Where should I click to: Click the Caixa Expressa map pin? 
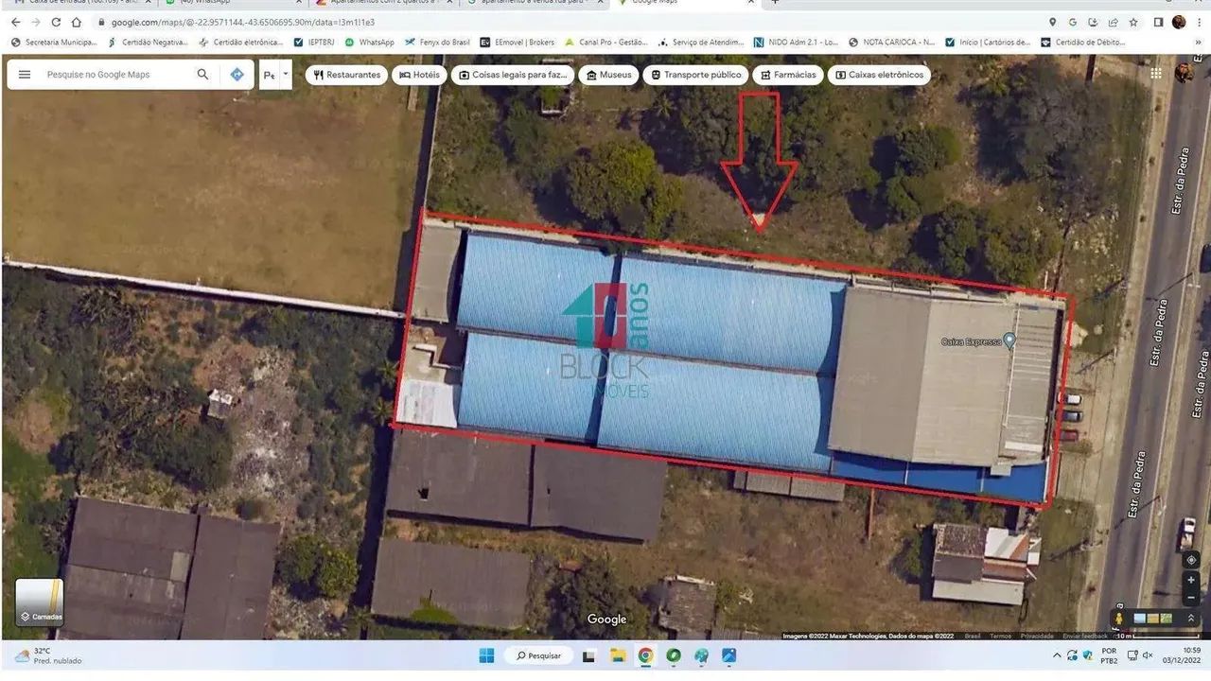(1009, 340)
